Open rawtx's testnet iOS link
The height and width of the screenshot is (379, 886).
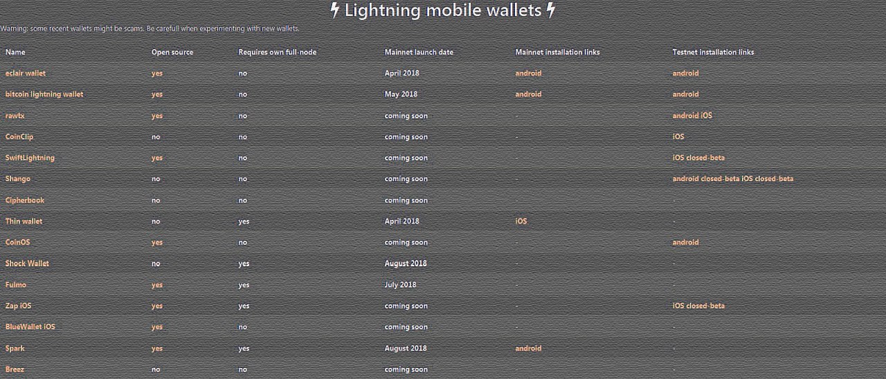707,115
